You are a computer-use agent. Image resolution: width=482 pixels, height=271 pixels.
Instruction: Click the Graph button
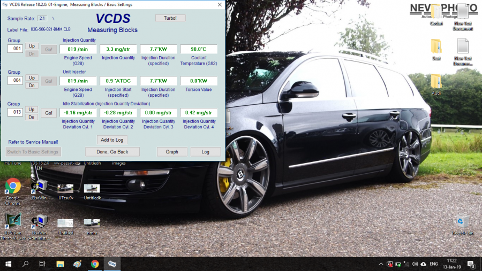point(172,152)
